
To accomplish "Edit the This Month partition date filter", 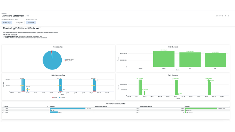I will point(31,23).
